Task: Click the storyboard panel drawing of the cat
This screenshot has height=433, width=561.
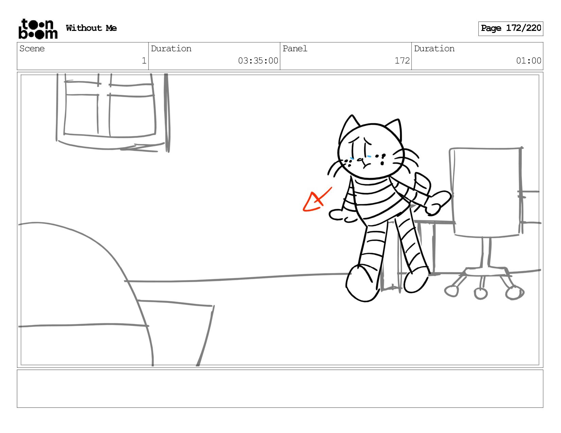Action: pos(280,220)
